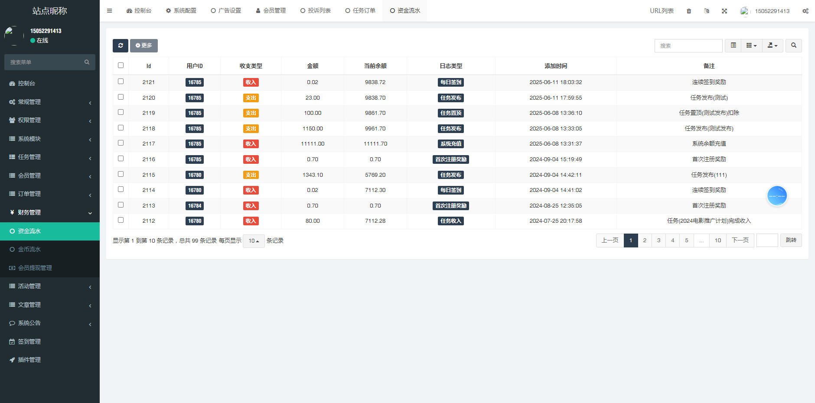Click the 搜索 table search field
Viewport: 815px width, 403px height.
click(x=688, y=45)
